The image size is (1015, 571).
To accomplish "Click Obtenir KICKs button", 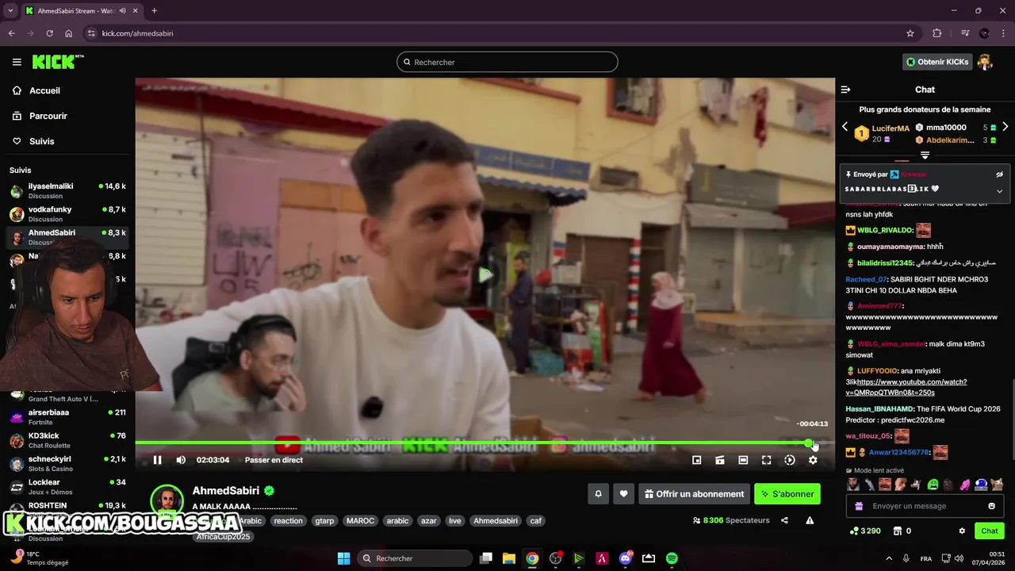I will coord(937,62).
